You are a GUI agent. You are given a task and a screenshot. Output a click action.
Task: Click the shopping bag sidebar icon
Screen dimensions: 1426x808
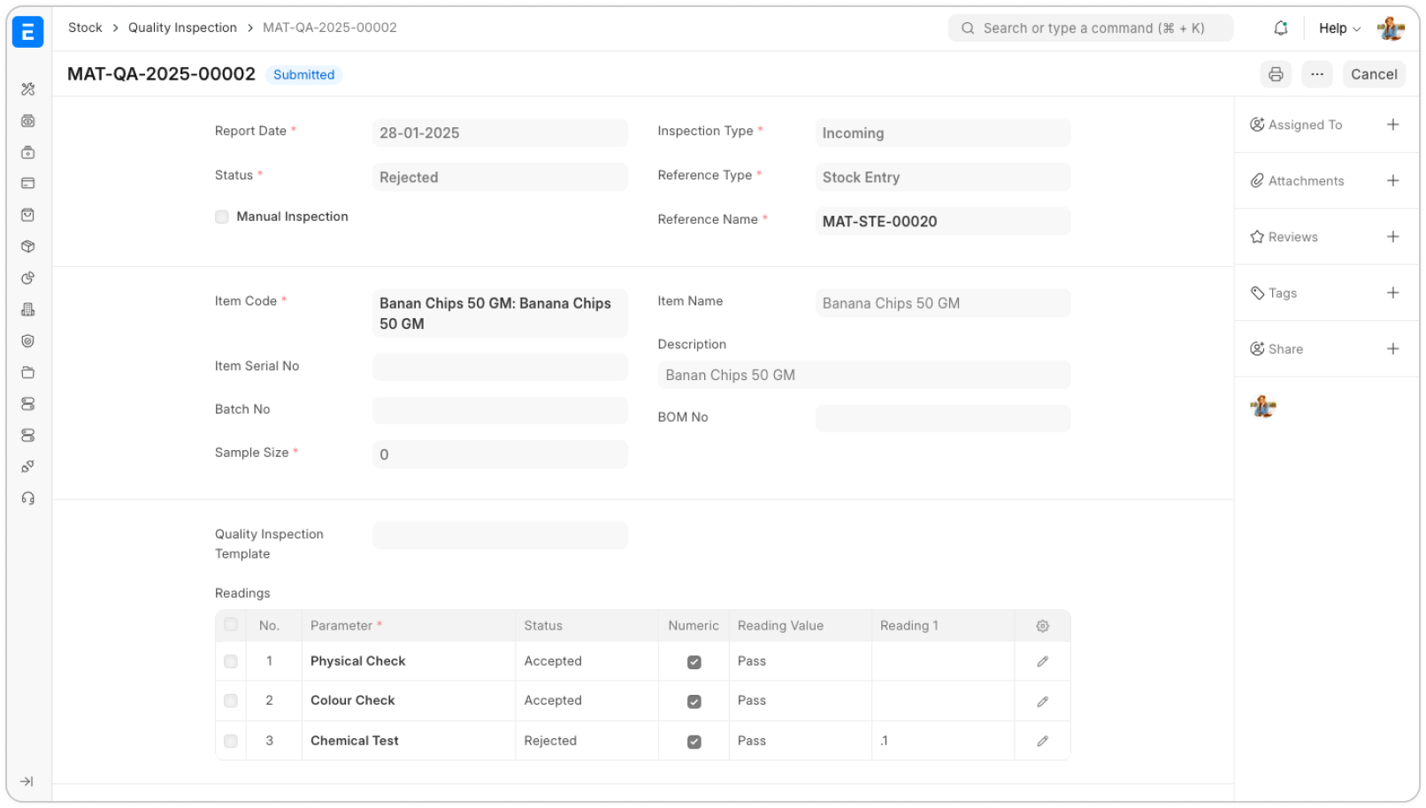pyautogui.click(x=28, y=215)
